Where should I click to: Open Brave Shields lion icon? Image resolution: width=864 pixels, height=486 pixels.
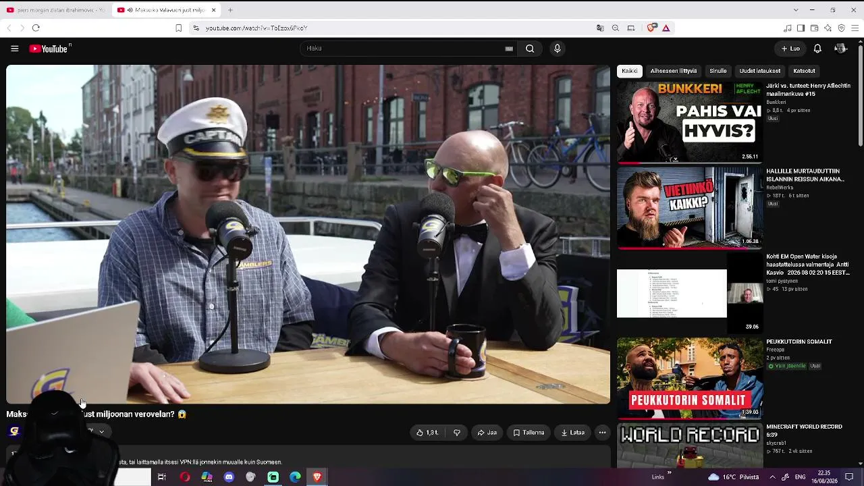[651, 28]
